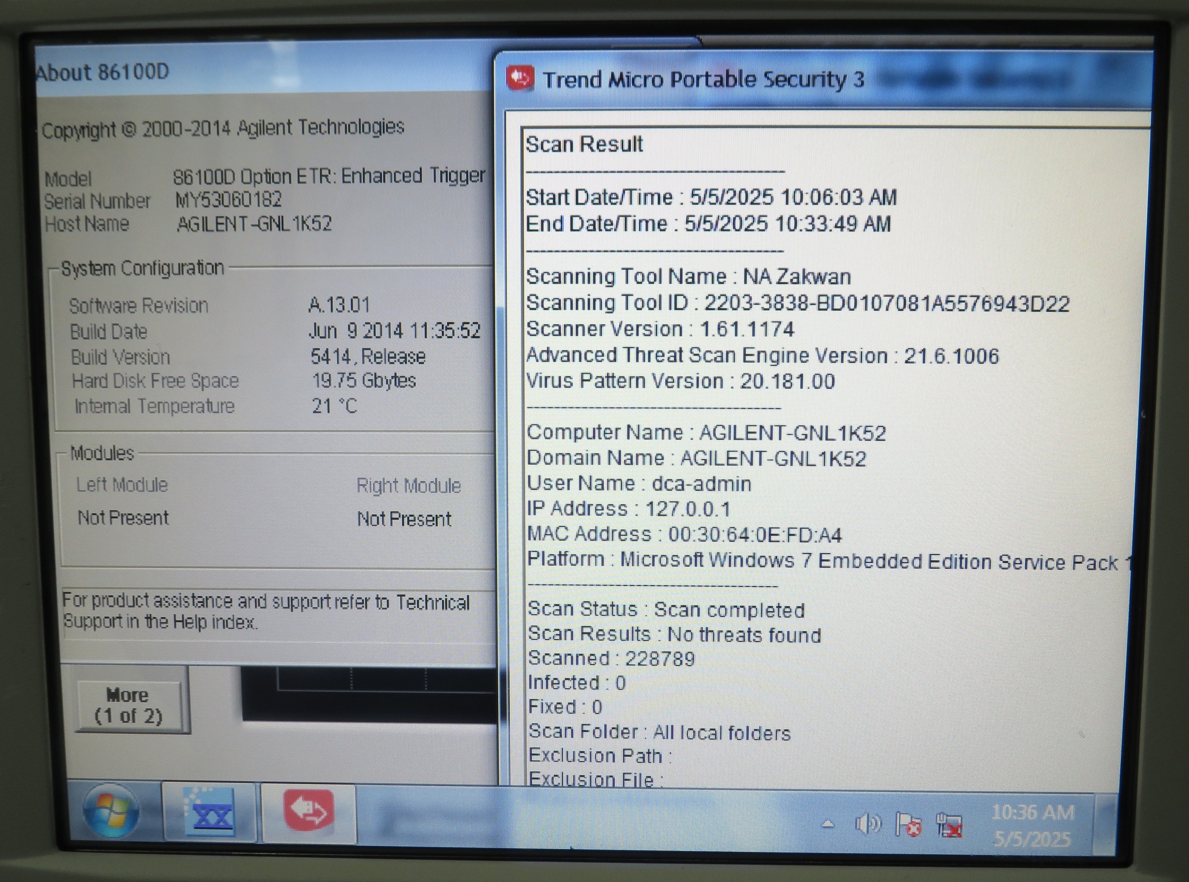Click the More (1 of 2) button
This screenshot has width=1189, height=882.
pyautogui.click(x=128, y=705)
